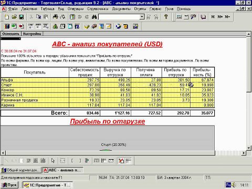Select the Альфа buyer cell

(x=35, y=80)
